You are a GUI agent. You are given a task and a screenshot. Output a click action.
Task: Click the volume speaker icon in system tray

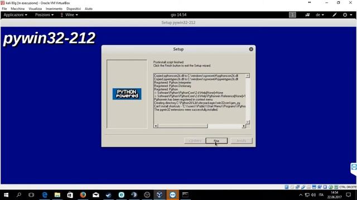[x=313, y=195]
